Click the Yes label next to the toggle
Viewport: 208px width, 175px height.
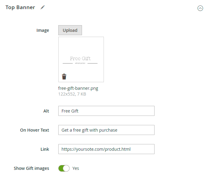pos(76,168)
